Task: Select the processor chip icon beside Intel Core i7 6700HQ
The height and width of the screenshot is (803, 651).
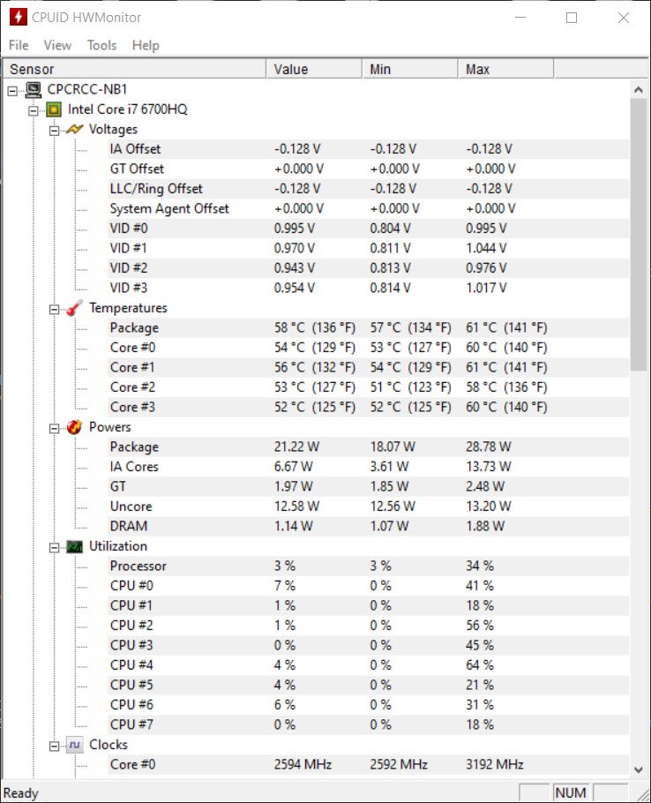Action: pyautogui.click(x=53, y=109)
